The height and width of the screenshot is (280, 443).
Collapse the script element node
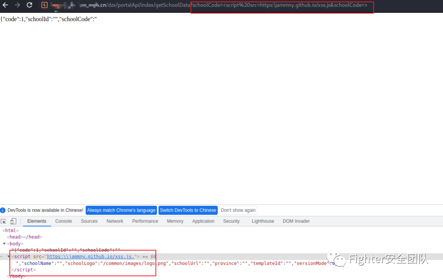(x=9, y=257)
